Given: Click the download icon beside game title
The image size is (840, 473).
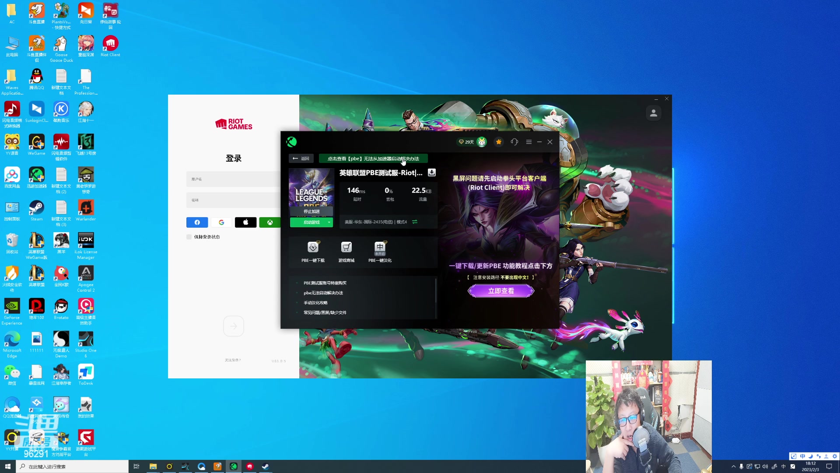Looking at the screenshot, I should tap(432, 173).
